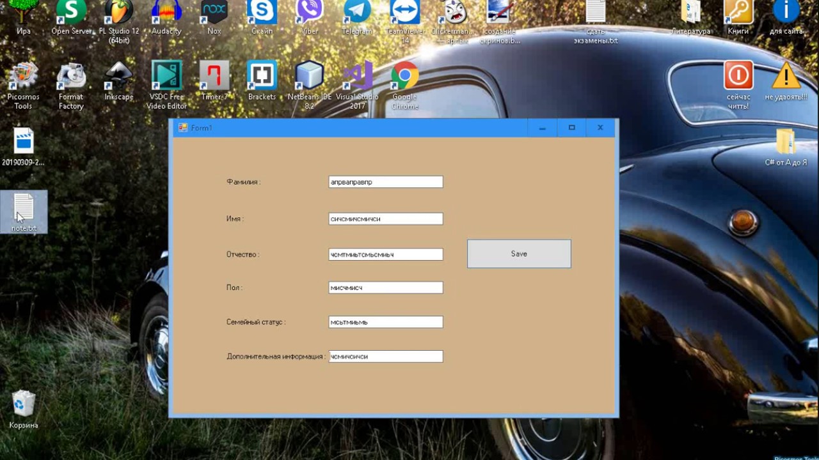Focus the Фамилия text field
This screenshot has width=819, height=460.
(386, 182)
